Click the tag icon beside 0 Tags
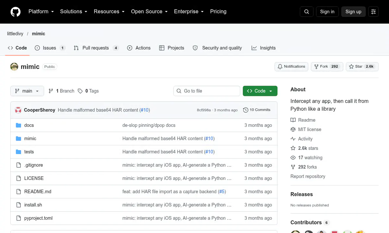Screen dimensions: 389x233 pyautogui.click(x=80, y=91)
